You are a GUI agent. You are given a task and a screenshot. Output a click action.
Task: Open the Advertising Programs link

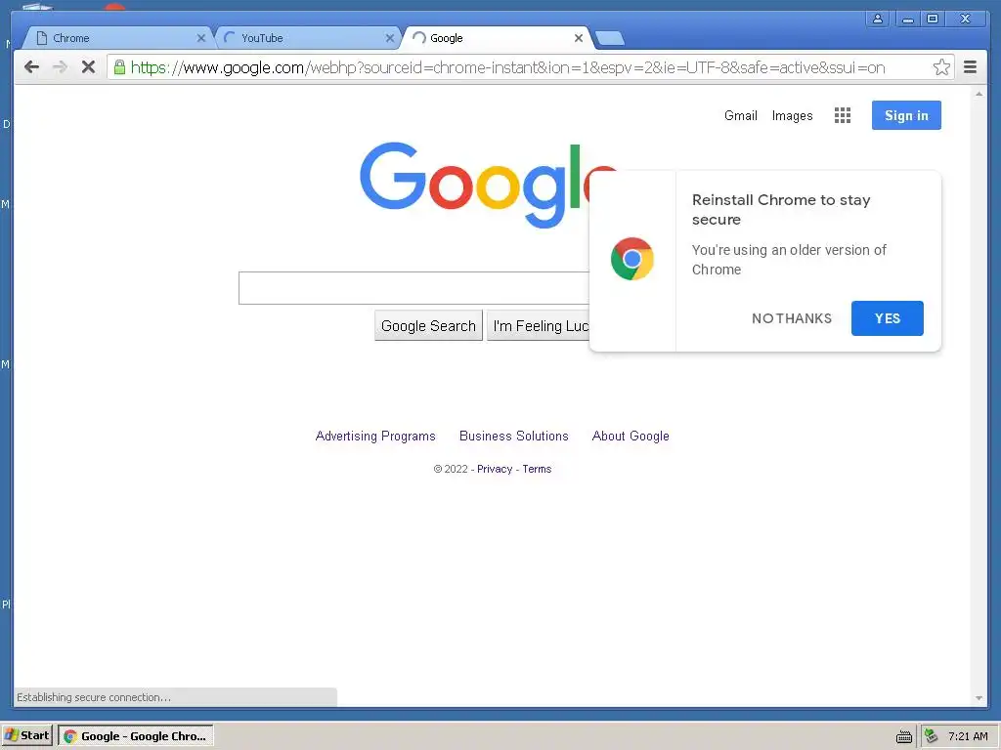pyautogui.click(x=375, y=437)
